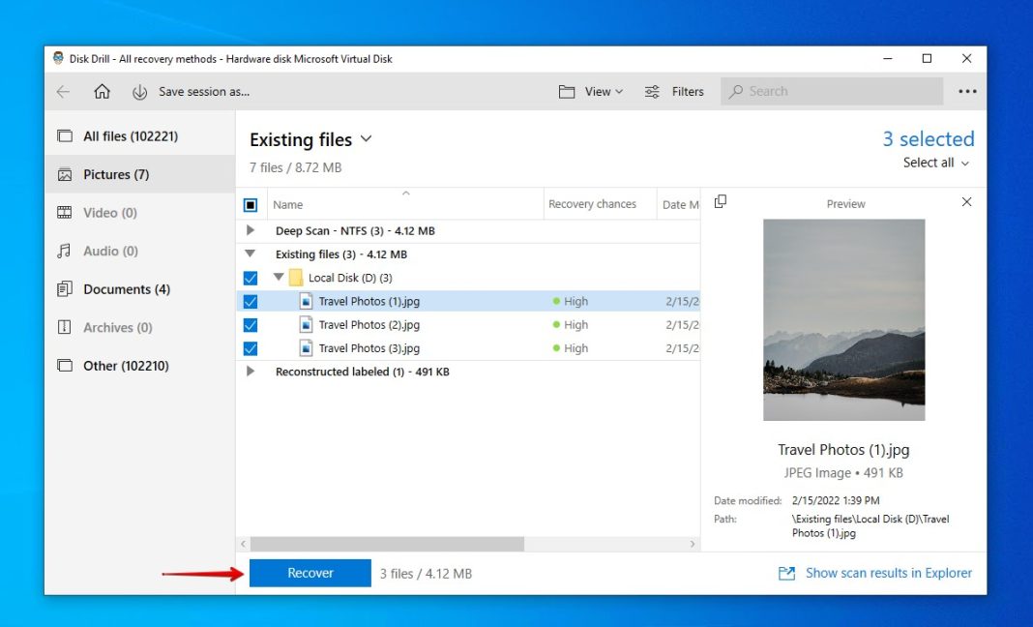Select the Travel Photos (2).jpg row name
This screenshot has height=627, width=1033.
click(x=369, y=324)
